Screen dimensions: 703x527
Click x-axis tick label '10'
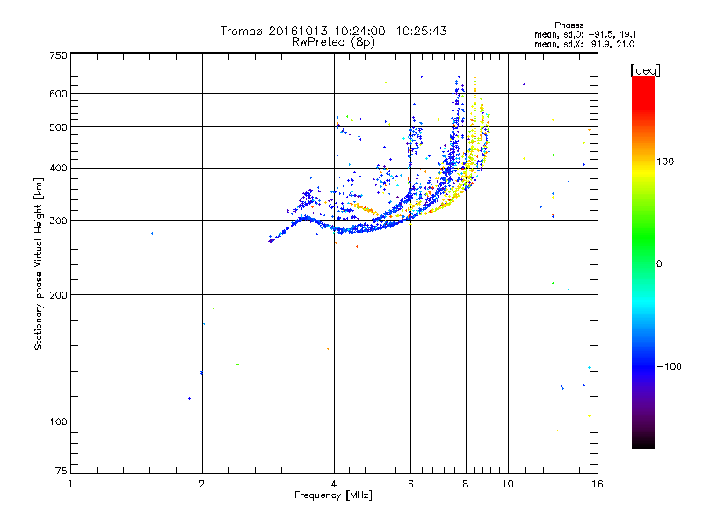click(x=508, y=484)
